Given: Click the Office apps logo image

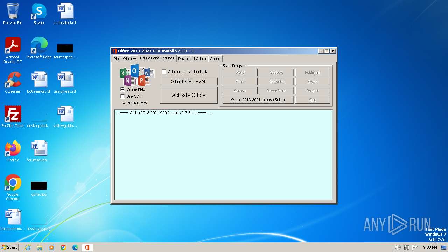Looking at the screenshot, I should tap(137, 75).
